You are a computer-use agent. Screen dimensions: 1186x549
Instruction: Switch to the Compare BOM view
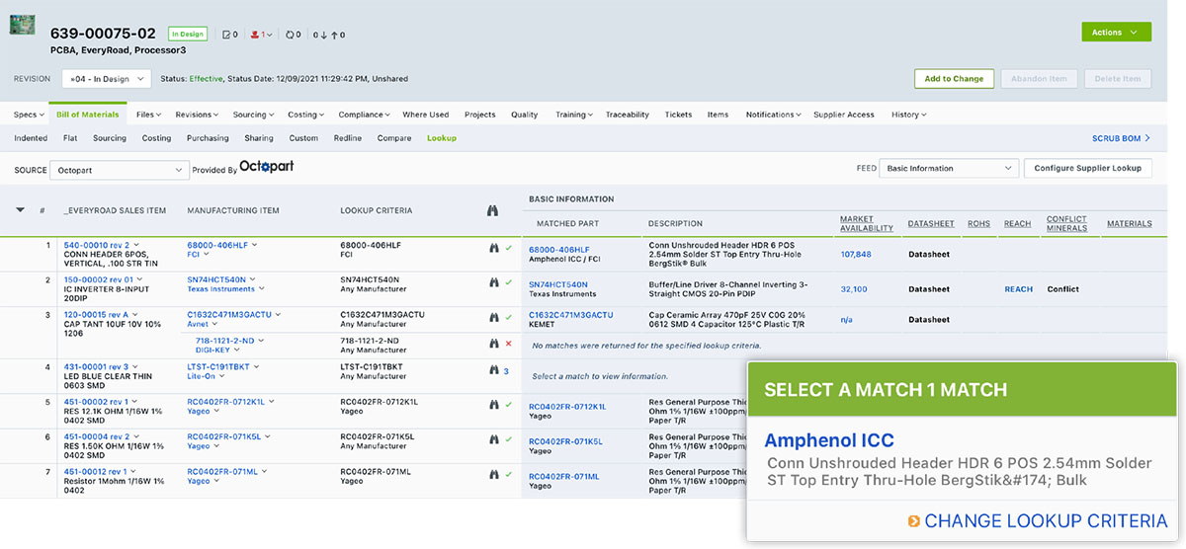click(x=393, y=138)
